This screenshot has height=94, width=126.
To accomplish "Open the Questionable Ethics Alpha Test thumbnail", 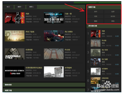I will click(15, 72).
